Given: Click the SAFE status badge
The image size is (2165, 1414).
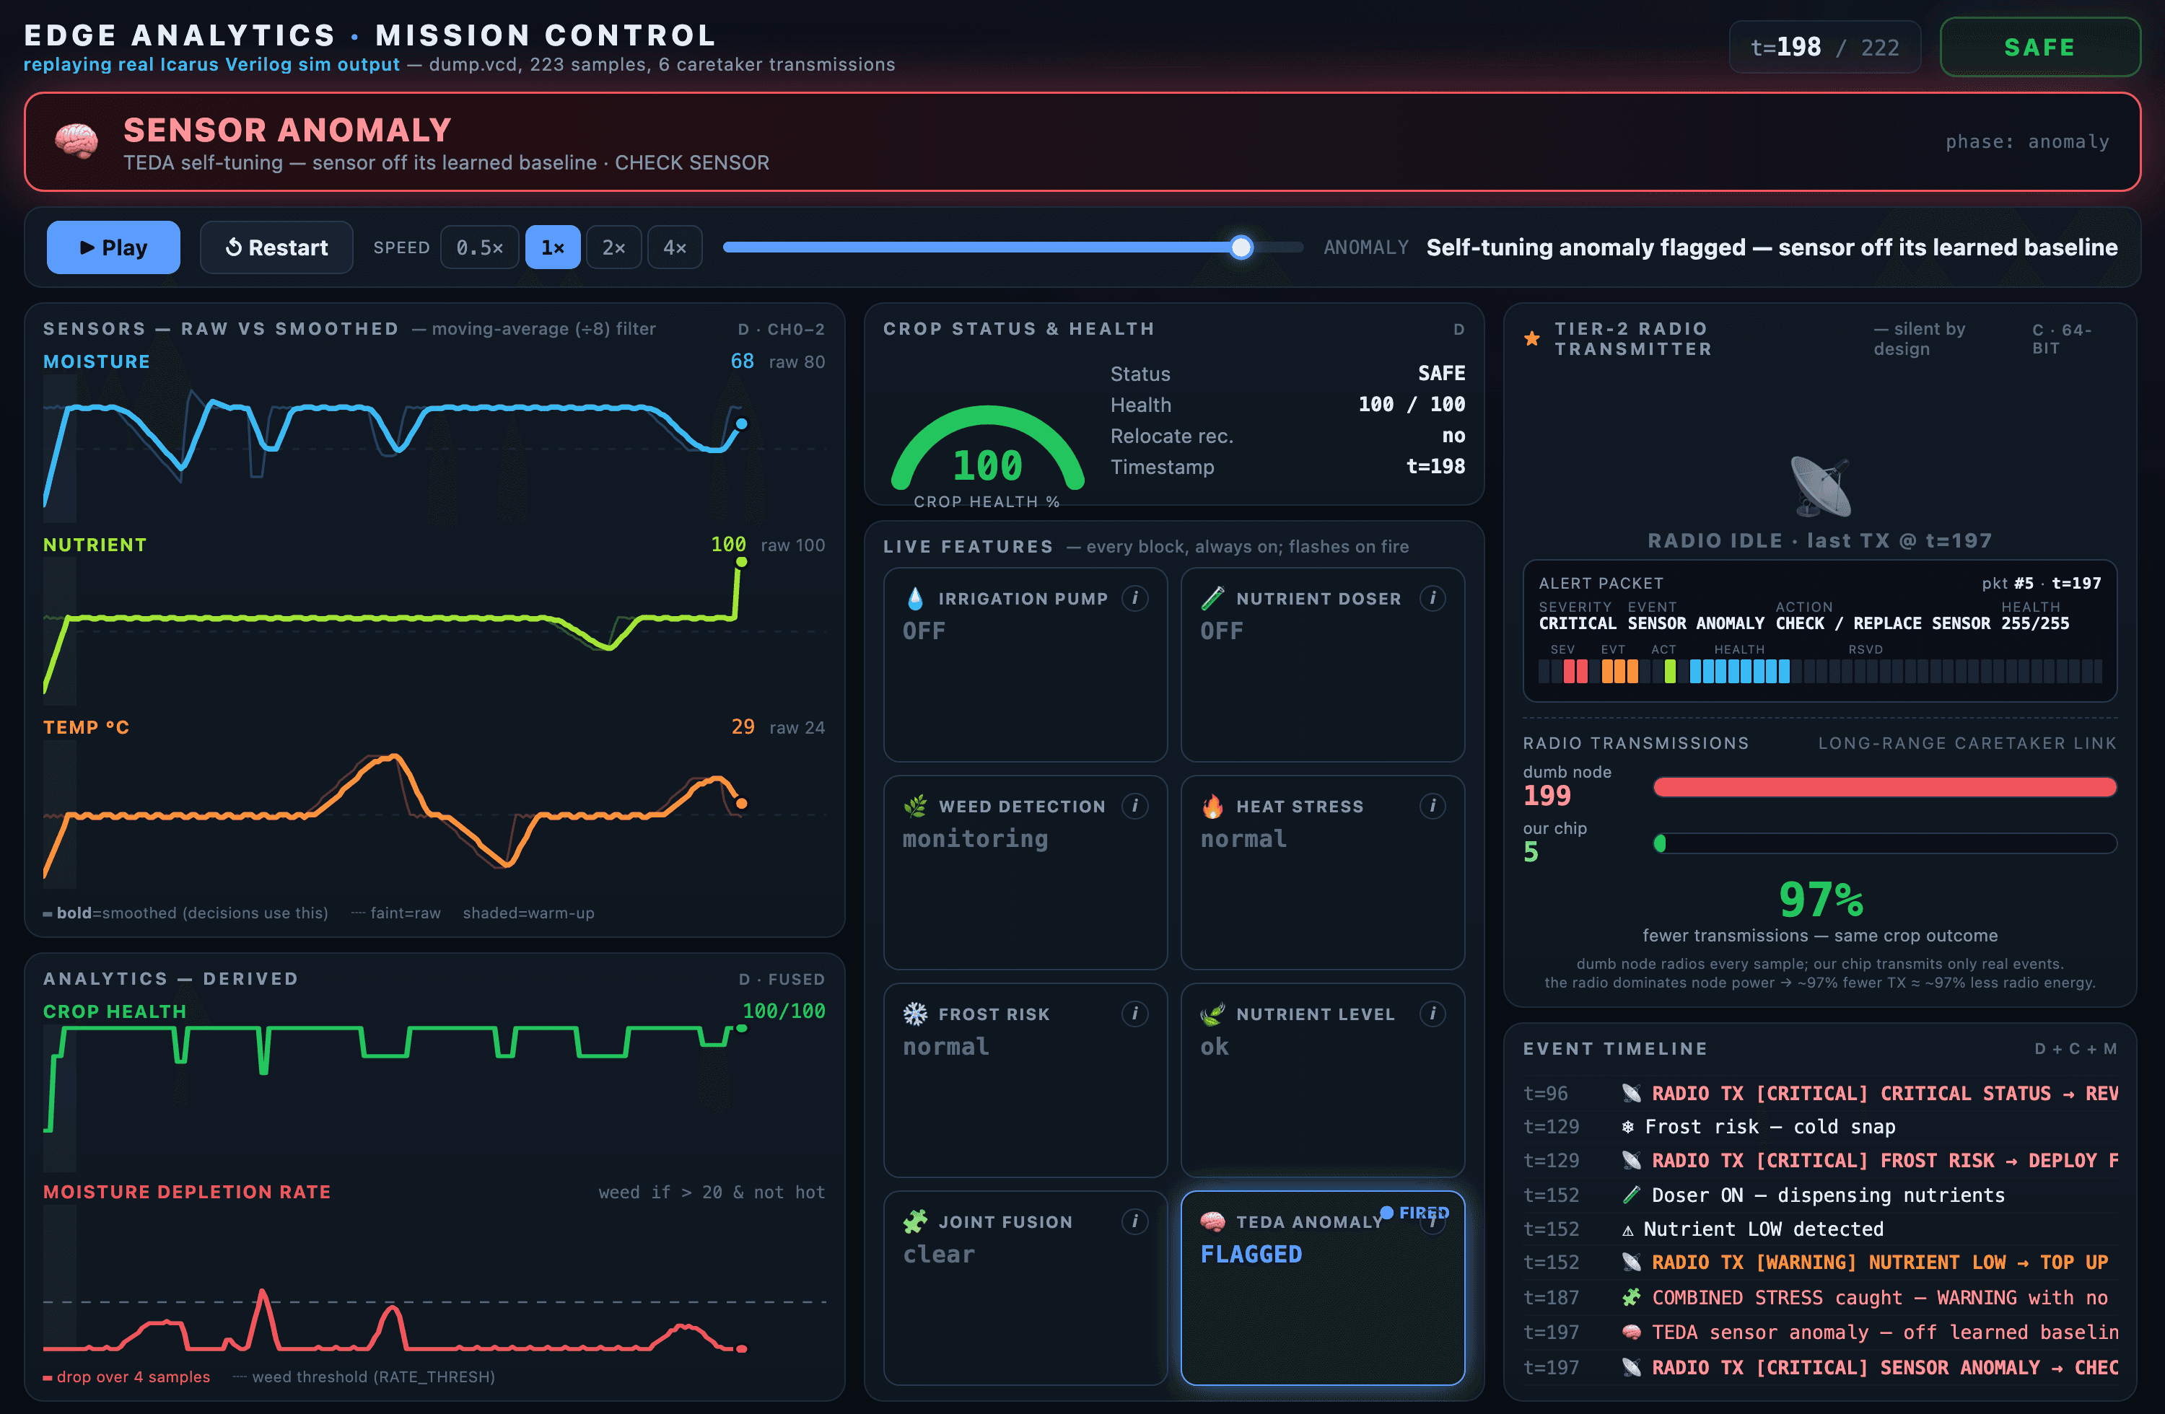Looking at the screenshot, I should [x=2039, y=48].
